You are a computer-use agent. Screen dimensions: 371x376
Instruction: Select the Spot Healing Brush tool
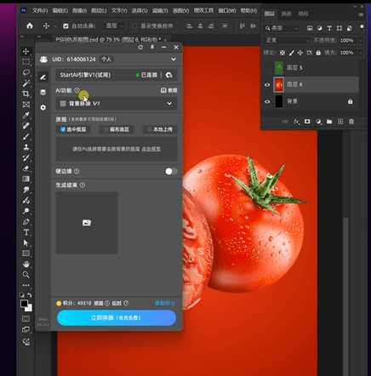tap(26, 126)
